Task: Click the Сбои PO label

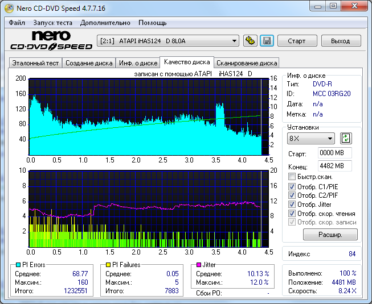Action: point(209,293)
